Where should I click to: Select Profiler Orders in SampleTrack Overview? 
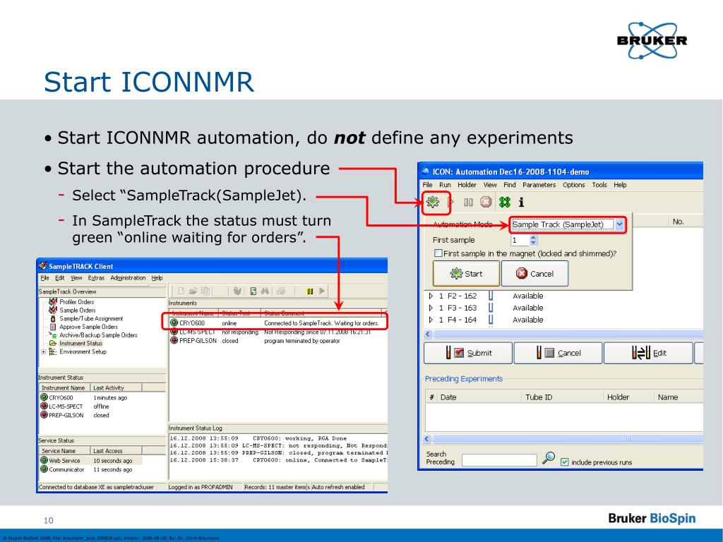[x=76, y=302]
